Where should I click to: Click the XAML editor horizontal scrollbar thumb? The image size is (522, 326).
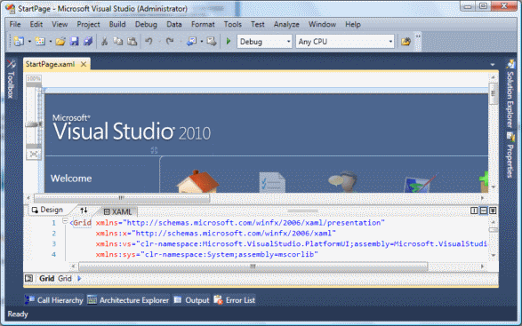point(253,266)
